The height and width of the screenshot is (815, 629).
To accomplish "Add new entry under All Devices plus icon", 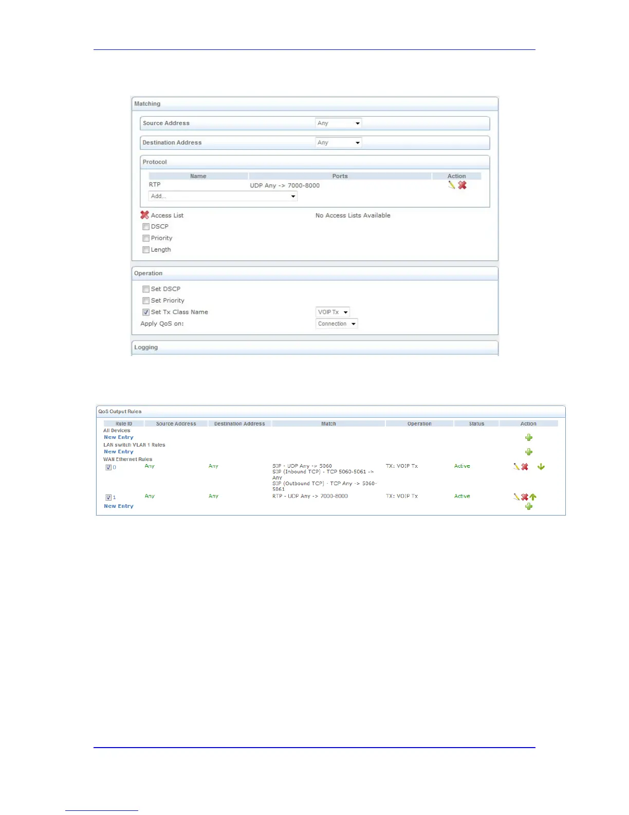I will point(529,437).
